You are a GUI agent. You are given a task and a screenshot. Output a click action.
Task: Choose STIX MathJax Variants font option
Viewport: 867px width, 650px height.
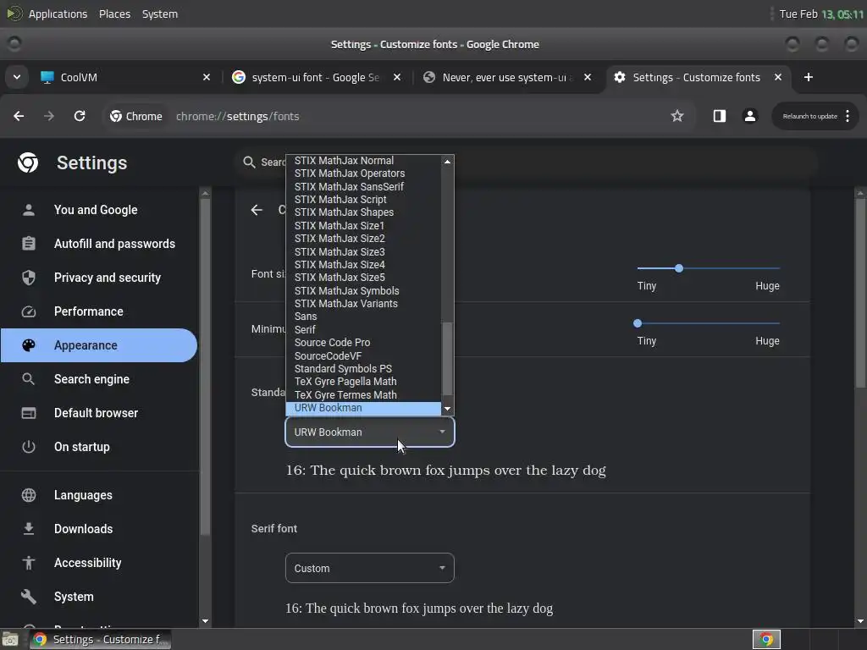pyautogui.click(x=363, y=304)
